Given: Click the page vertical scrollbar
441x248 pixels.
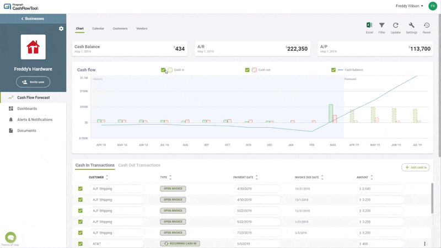Looking at the screenshot, I should click(x=439, y=84).
